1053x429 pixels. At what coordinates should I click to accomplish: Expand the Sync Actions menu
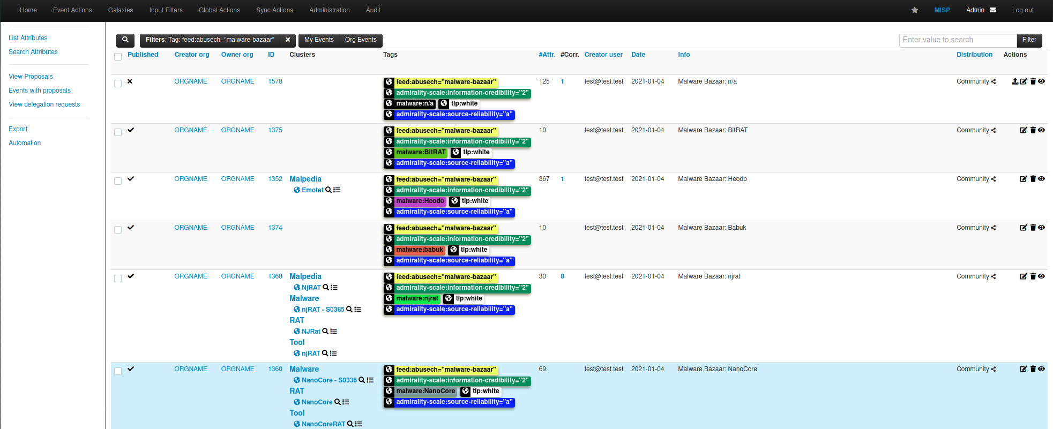click(x=274, y=10)
